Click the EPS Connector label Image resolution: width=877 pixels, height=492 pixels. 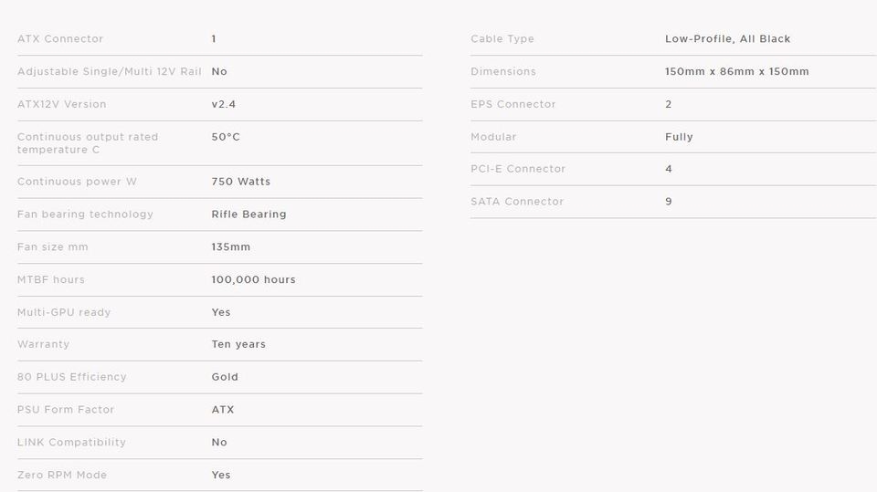[512, 105]
